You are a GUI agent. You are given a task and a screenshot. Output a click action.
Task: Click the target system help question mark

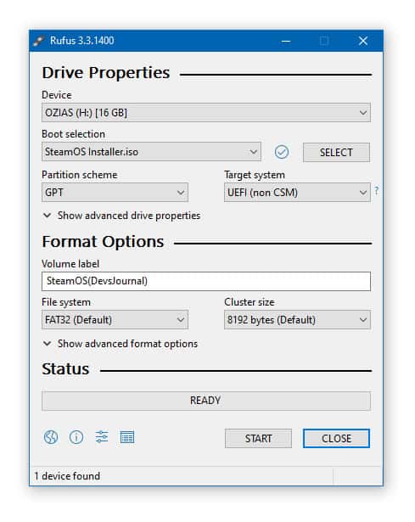coord(377,190)
